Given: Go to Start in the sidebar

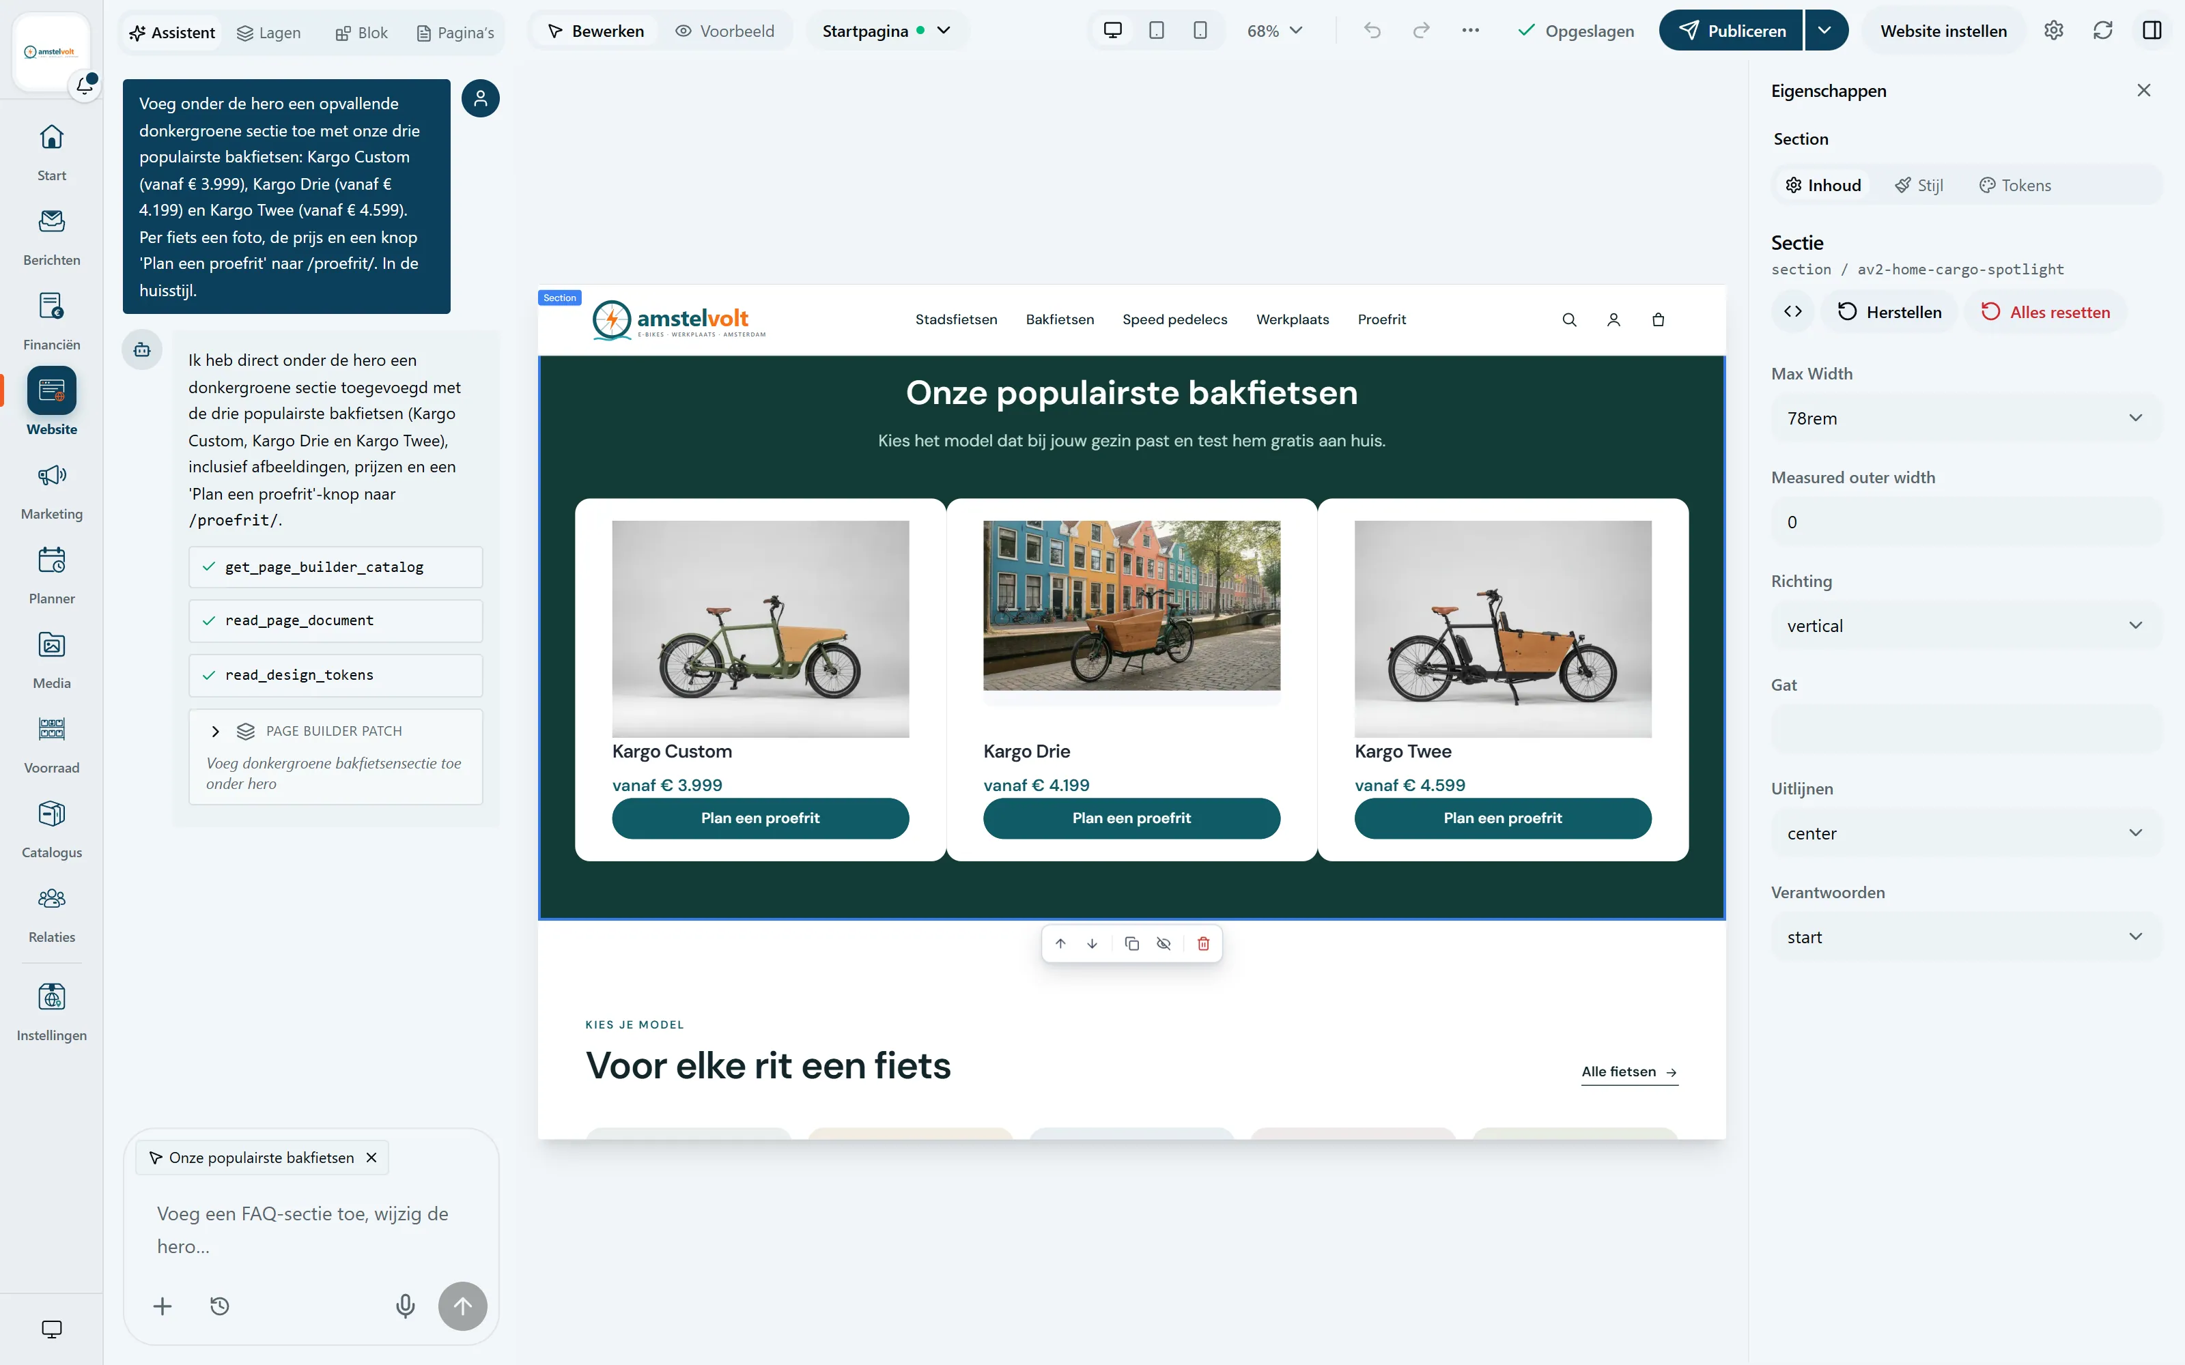Looking at the screenshot, I should click(x=51, y=152).
